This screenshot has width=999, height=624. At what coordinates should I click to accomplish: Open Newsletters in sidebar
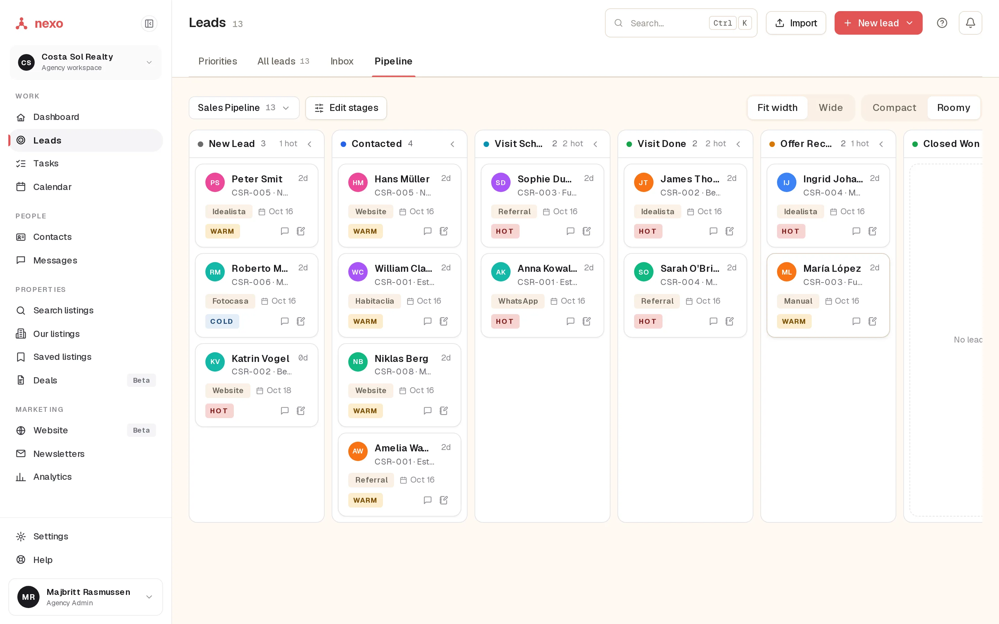85,453
